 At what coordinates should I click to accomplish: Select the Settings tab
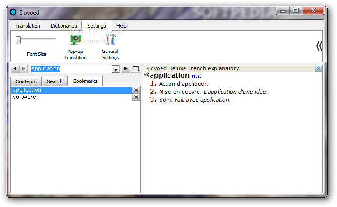[97, 26]
